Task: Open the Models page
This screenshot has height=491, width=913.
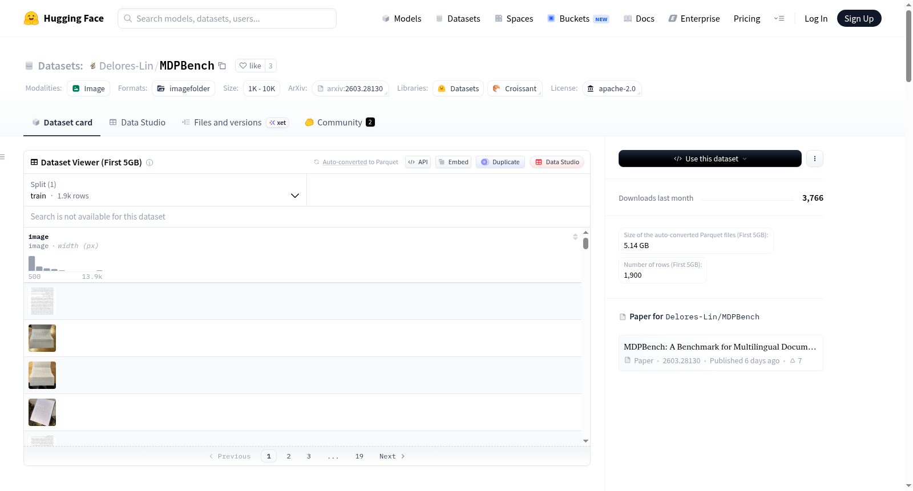Action: tap(402, 19)
